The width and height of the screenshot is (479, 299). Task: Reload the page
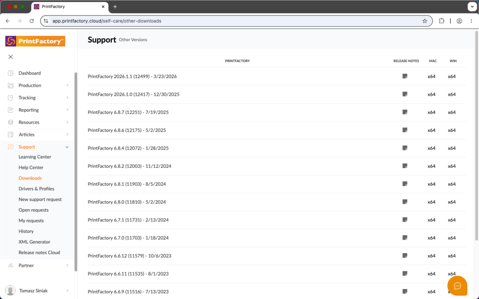pyautogui.click(x=31, y=21)
